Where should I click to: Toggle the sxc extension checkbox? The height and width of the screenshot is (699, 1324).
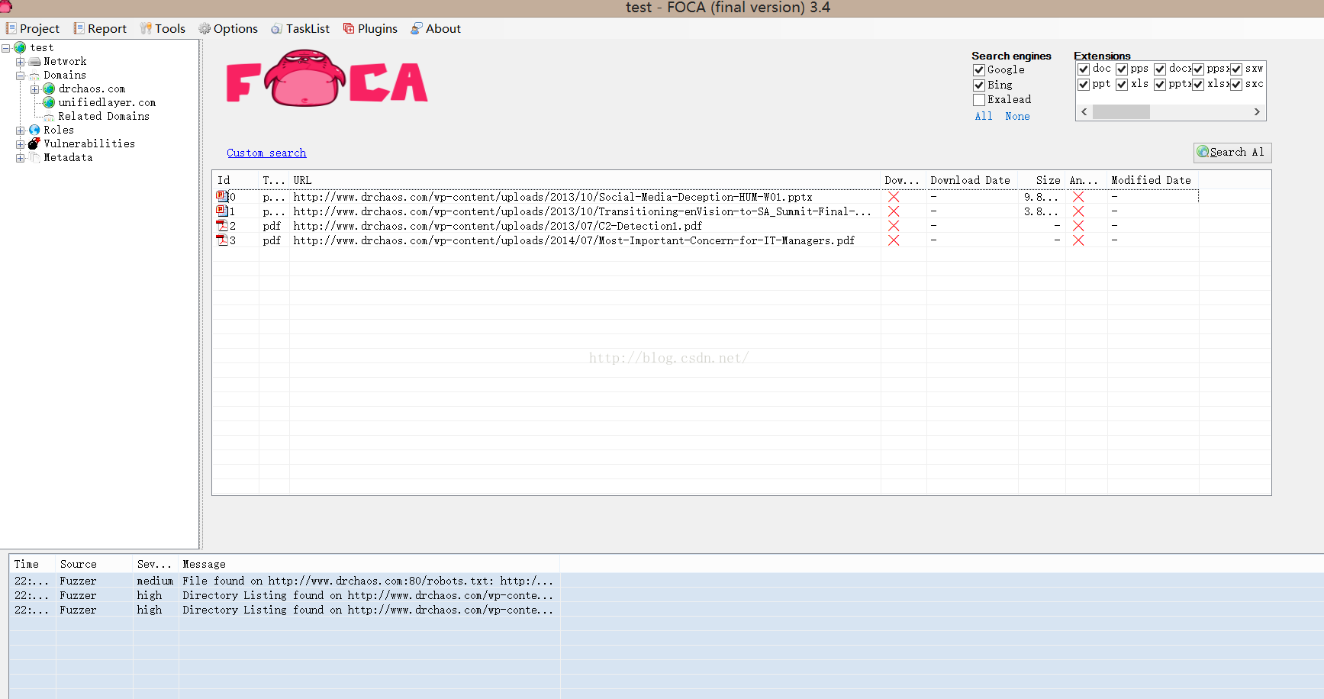1236,85
